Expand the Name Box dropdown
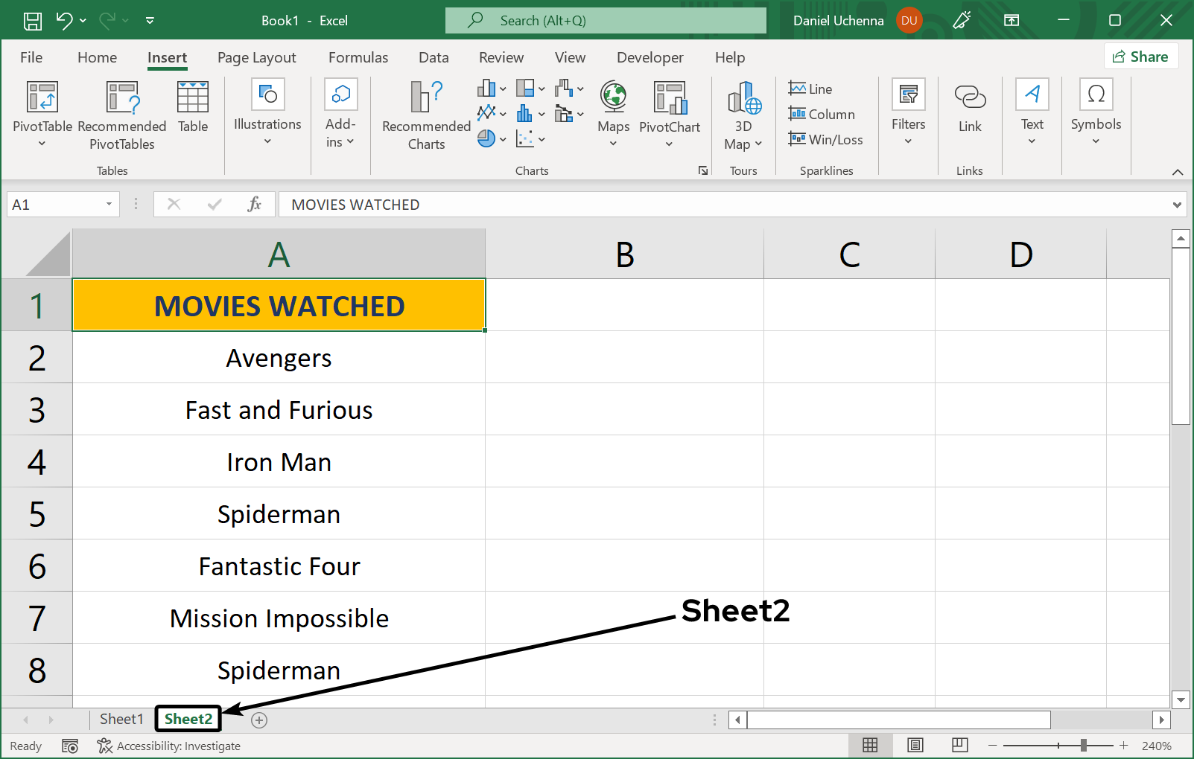1194x759 pixels. (x=109, y=205)
